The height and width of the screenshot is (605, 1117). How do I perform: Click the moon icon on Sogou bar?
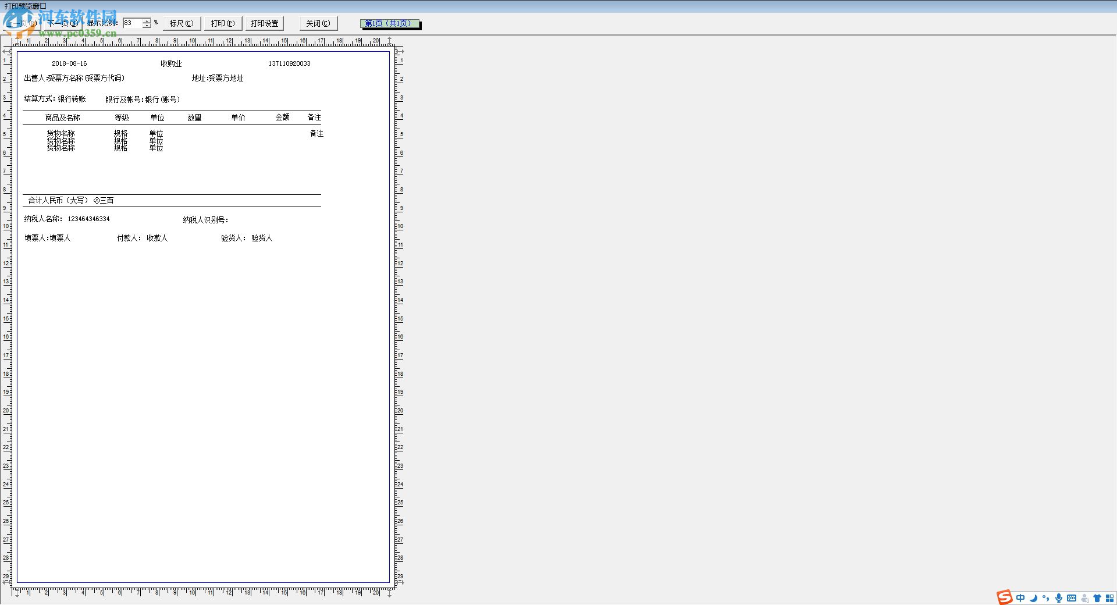[1033, 598]
